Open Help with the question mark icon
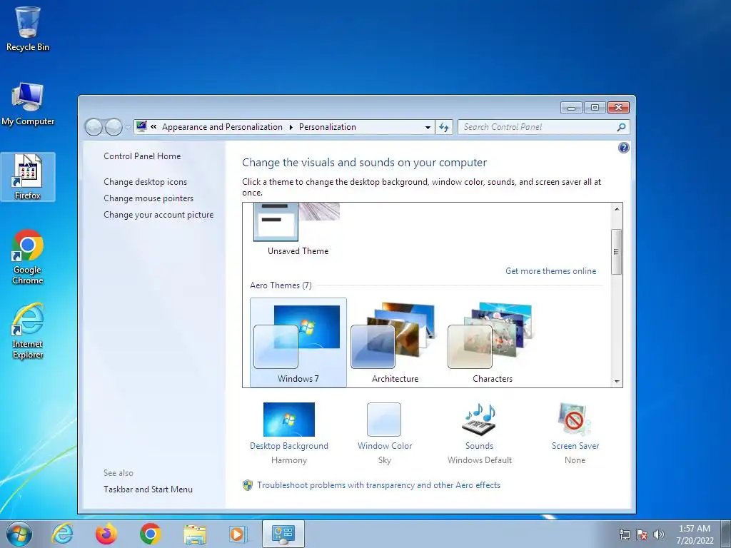Image resolution: width=731 pixels, height=548 pixels. tap(623, 148)
